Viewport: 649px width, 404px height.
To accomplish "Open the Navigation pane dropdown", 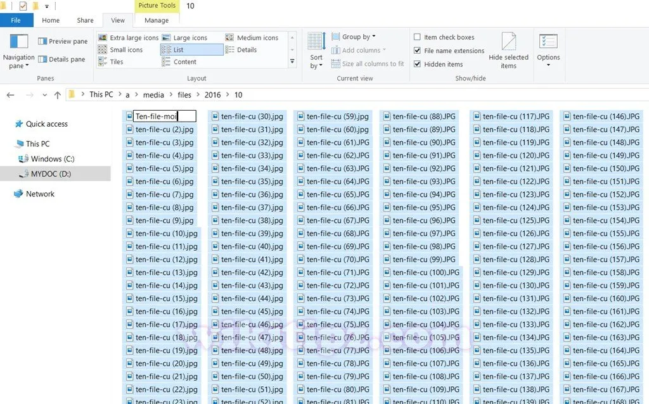I will [18, 52].
